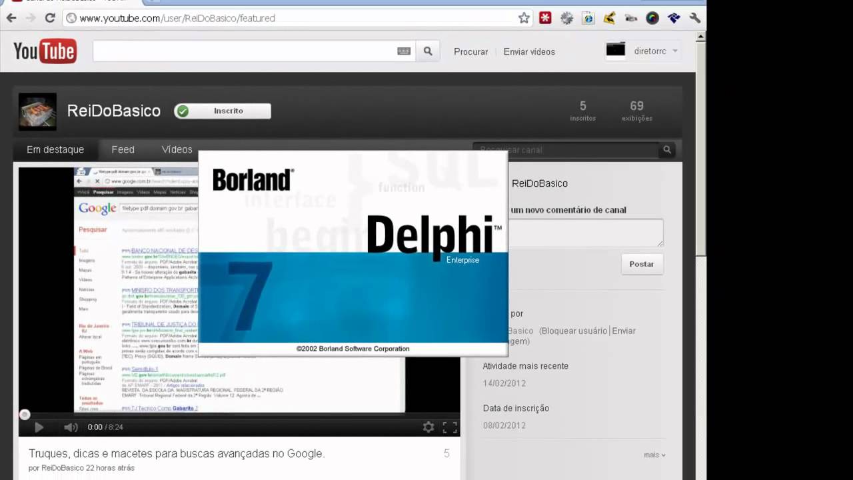
Task: Click the 08/02/2012 subscription date
Action: pos(504,425)
